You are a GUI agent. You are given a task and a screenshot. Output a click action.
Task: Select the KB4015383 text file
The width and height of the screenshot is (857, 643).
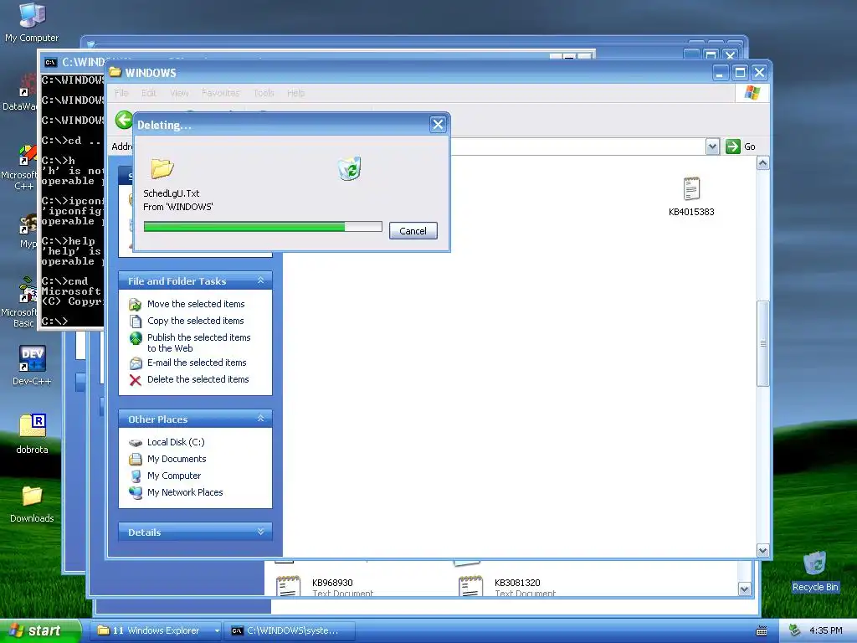(691, 196)
